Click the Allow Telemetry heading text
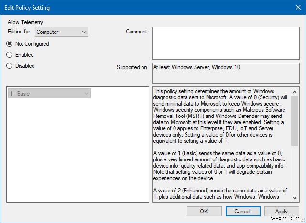 (25, 22)
